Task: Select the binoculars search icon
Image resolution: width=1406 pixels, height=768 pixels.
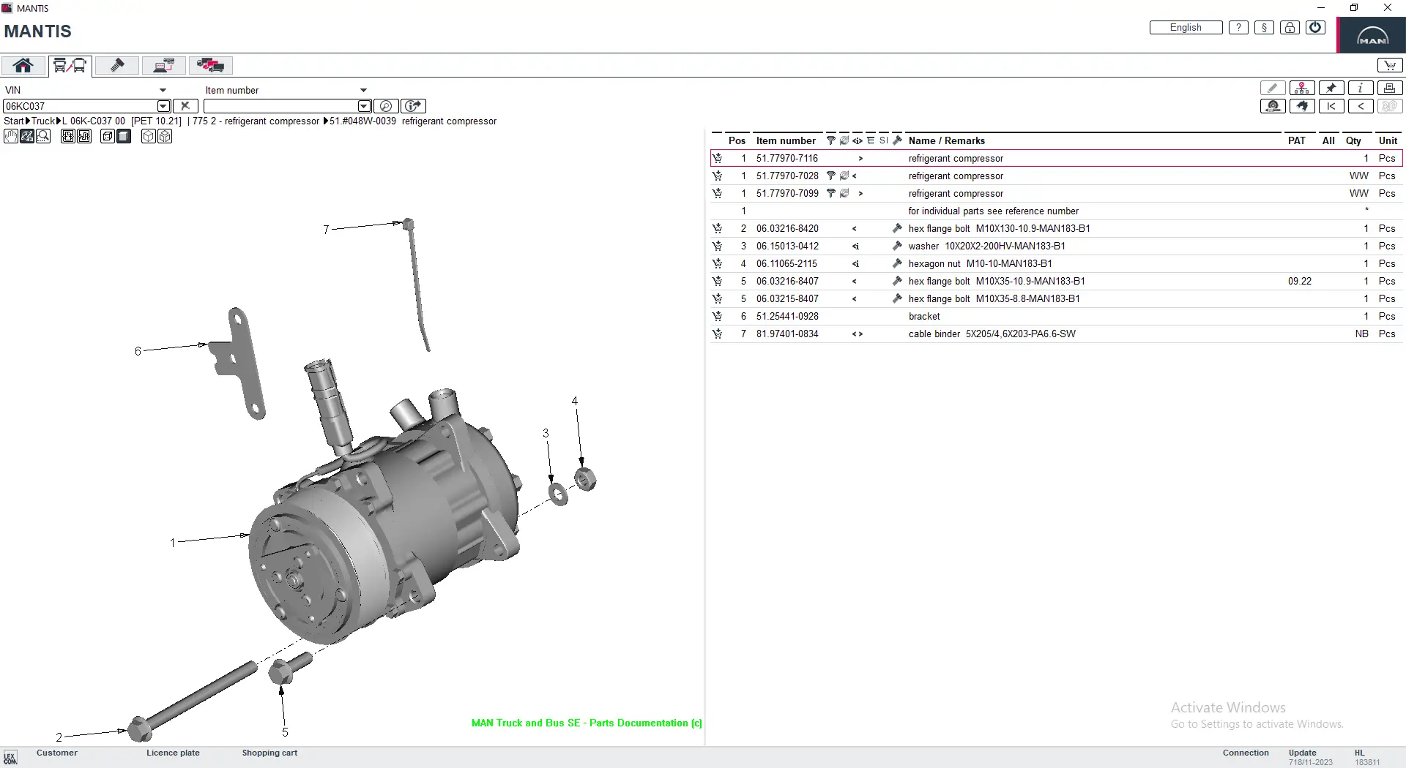Action: click(1302, 106)
